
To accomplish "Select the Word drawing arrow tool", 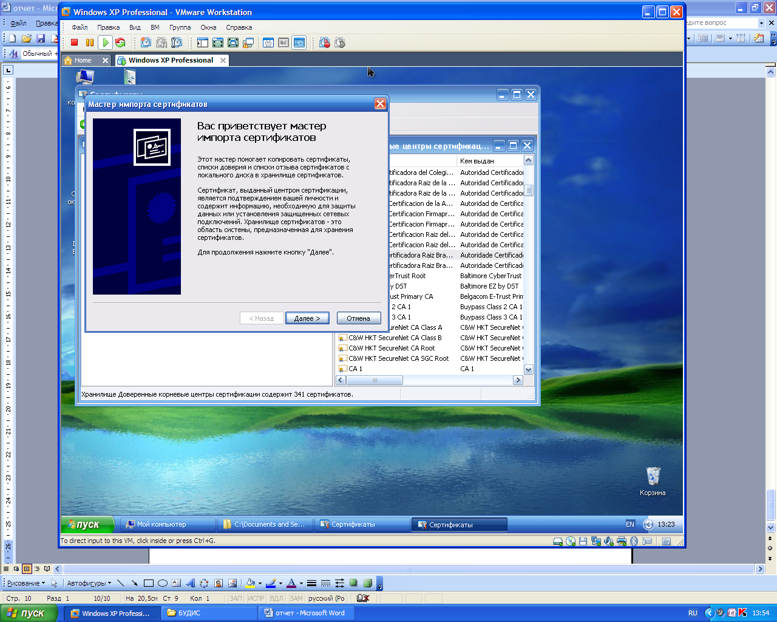I will coord(134,583).
